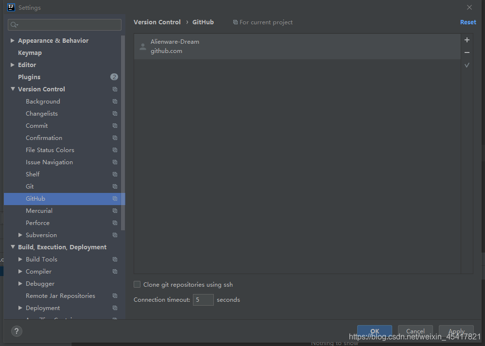Select GitHub in the settings tree
This screenshot has width=485, height=346.
(64, 198)
